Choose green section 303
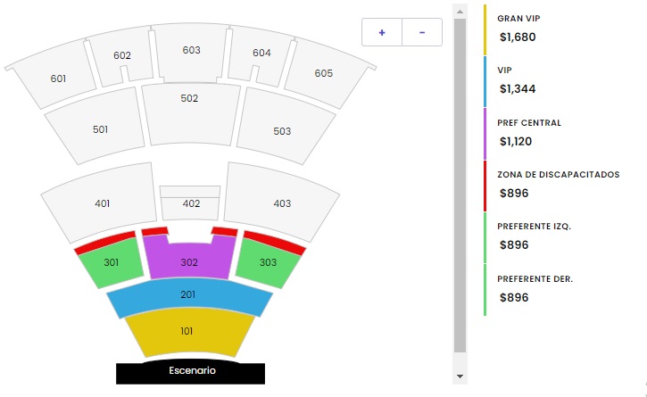647x397 pixels. (x=268, y=264)
